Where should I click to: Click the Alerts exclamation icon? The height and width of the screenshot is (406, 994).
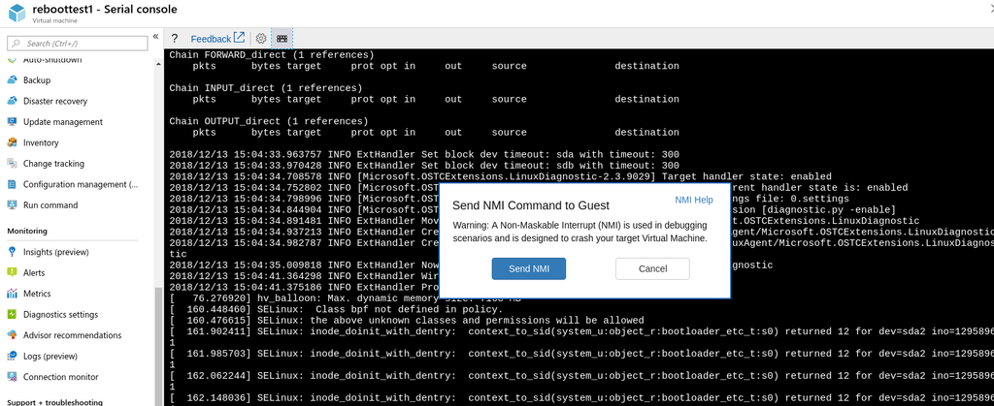coord(12,272)
